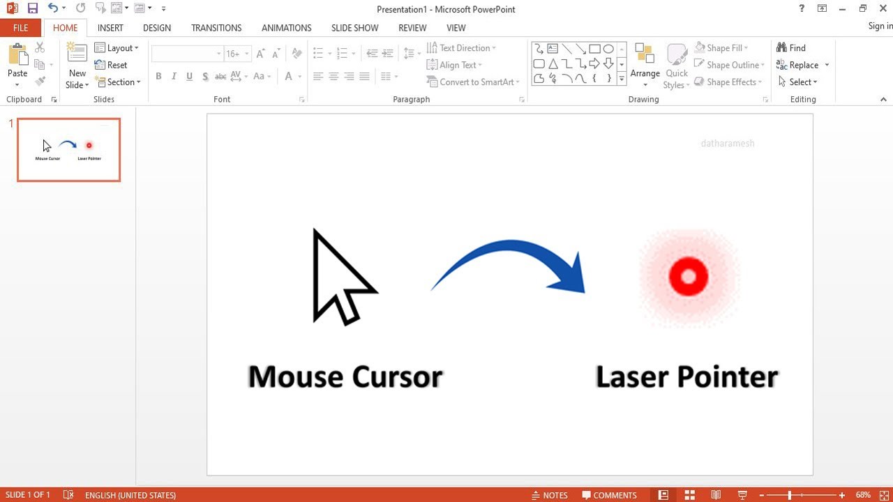The height and width of the screenshot is (502, 893).
Task: Open the font size dropdown
Action: [x=247, y=54]
